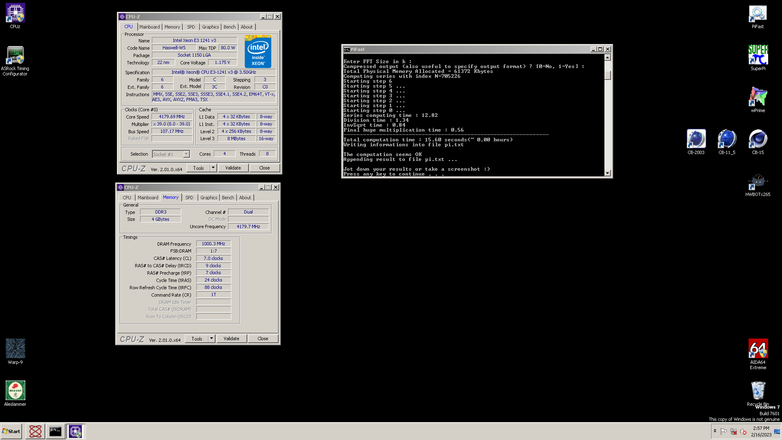Click the Intel Xeon logo in CPU-Z
Screen dimensions: 782x440
258,52
